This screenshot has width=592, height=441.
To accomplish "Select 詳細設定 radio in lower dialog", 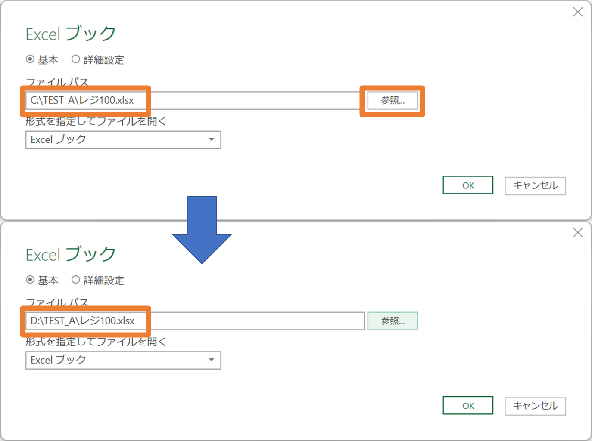I will [76, 280].
